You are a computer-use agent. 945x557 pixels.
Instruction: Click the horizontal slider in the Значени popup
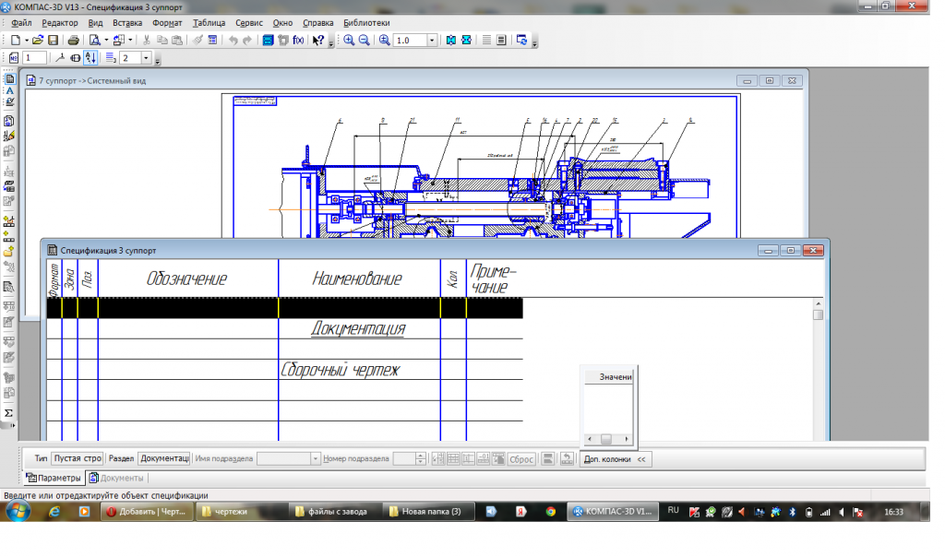[606, 439]
